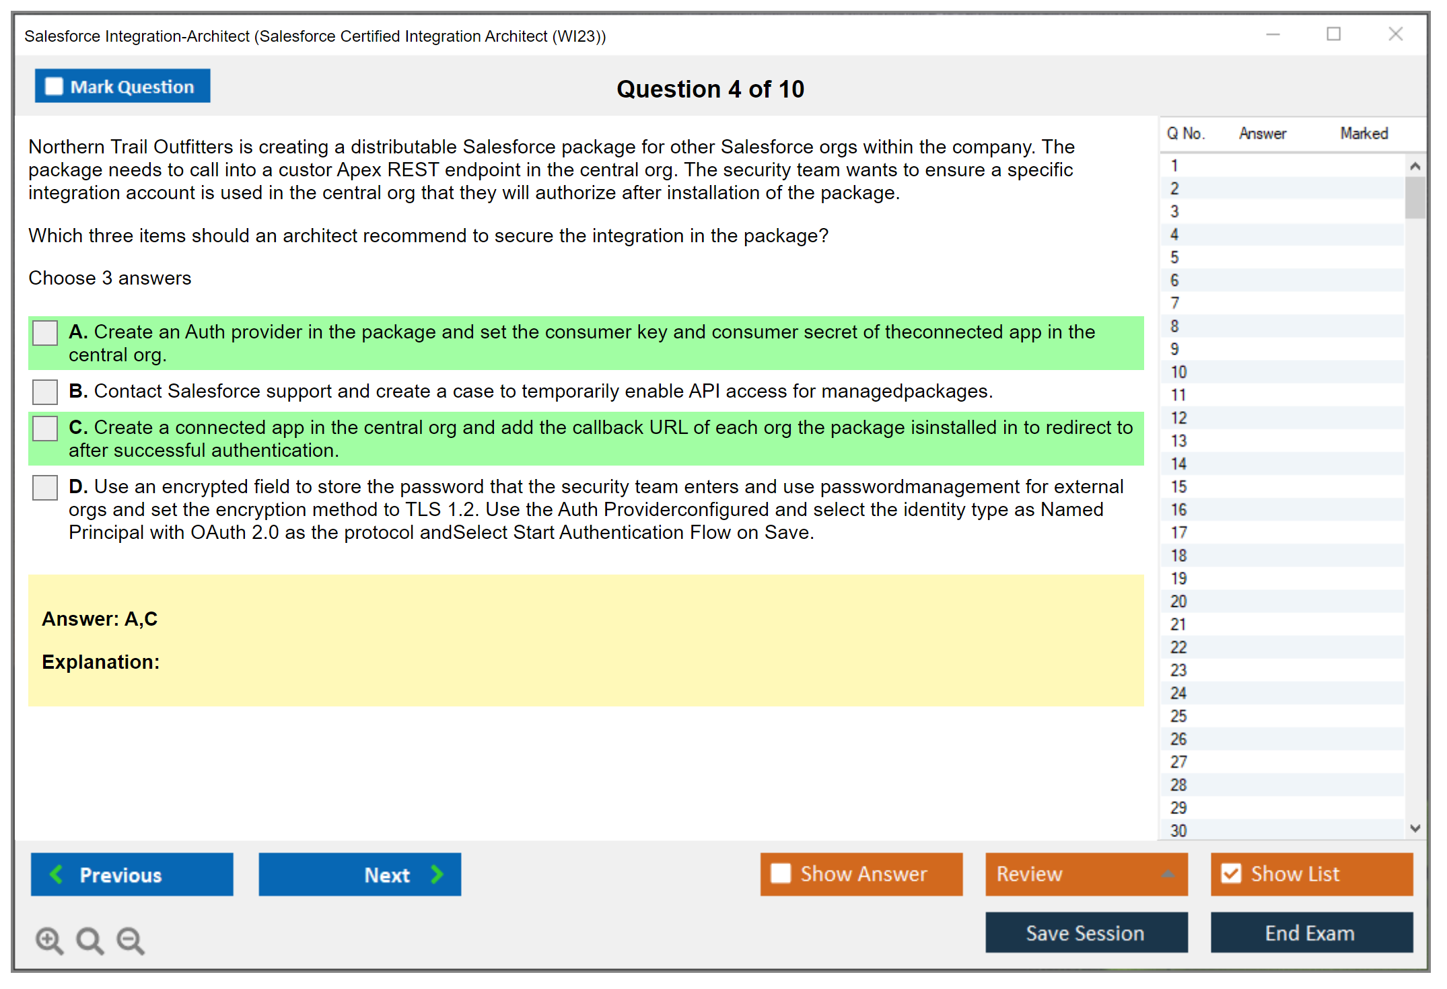
Task: Enable the Show Answer checkbox
Action: 781,873
